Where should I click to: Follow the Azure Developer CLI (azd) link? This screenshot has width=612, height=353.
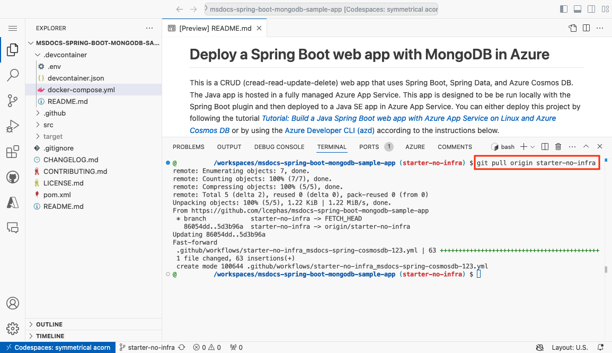point(329,130)
